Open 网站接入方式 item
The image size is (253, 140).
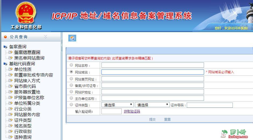[x=27, y=80]
